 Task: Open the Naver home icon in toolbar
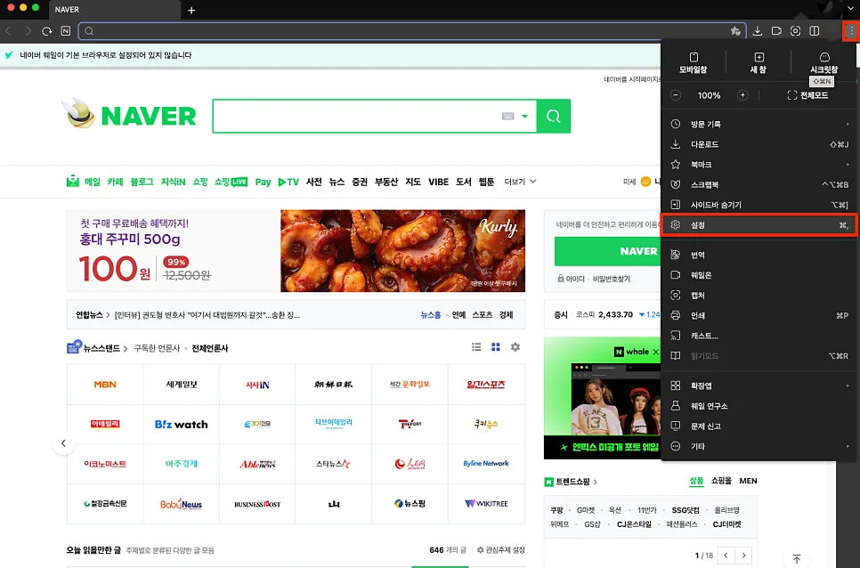[66, 31]
